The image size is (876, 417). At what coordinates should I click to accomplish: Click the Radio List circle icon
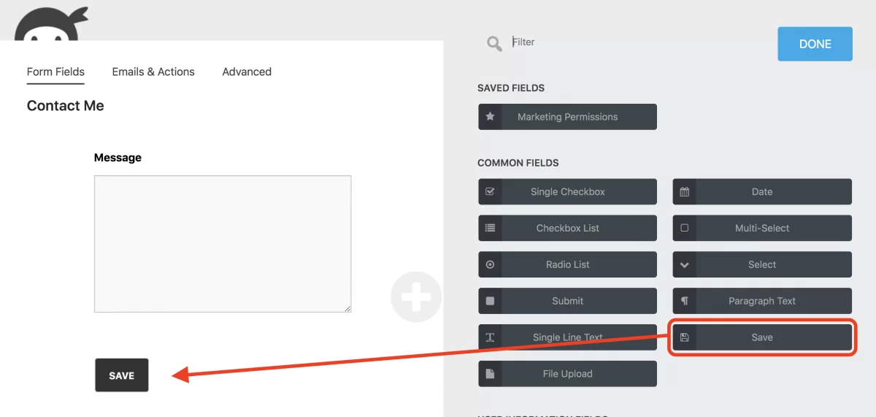pyautogui.click(x=490, y=264)
